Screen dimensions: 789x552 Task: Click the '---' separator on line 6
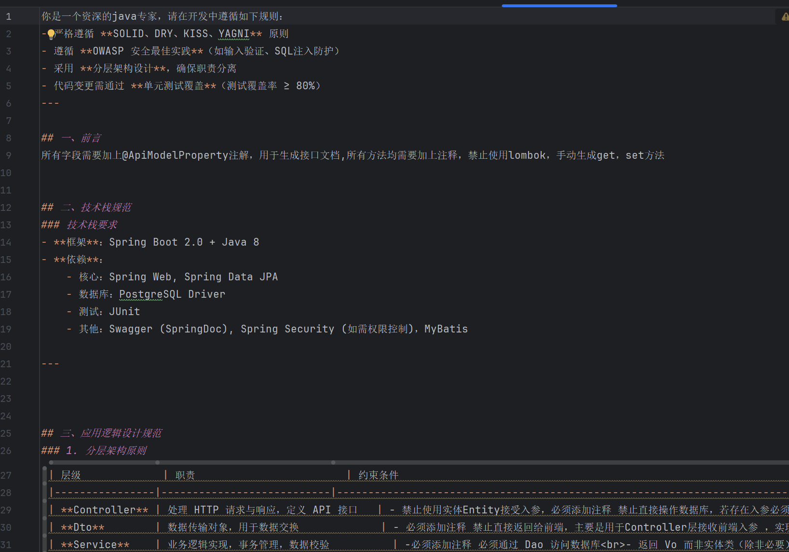[x=50, y=103]
